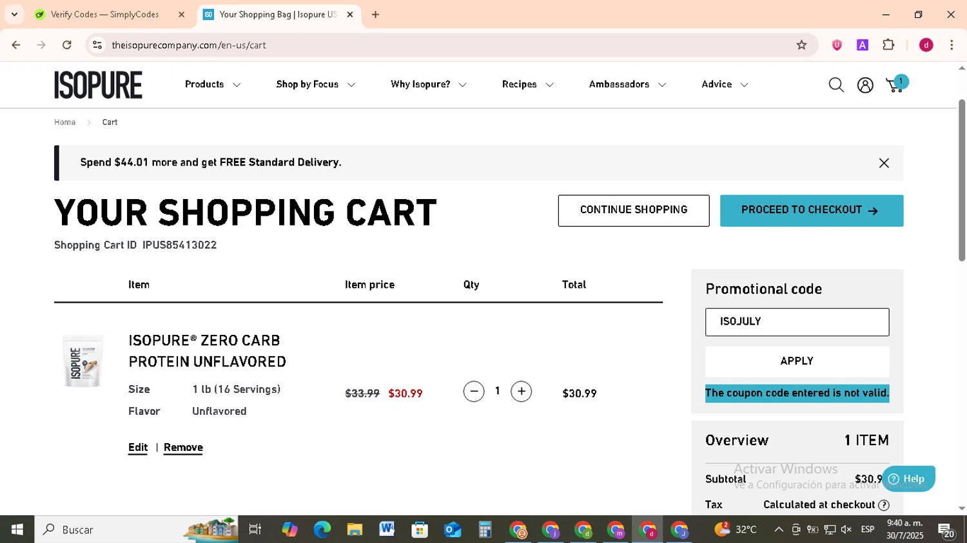Click the purple shield extension icon
Image resolution: width=967 pixels, height=543 pixels.
point(837,45)
